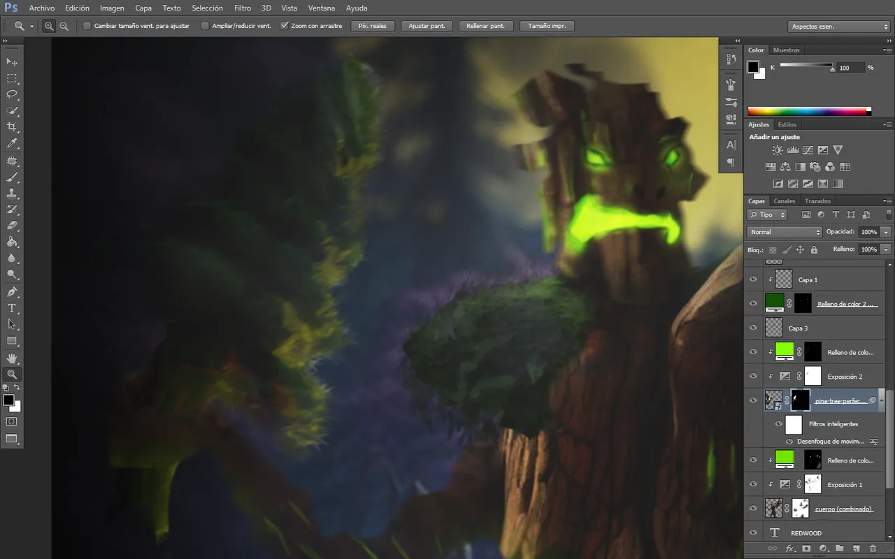
Task: Open the Relleno slider arrow
Action: tap(886, 249)
